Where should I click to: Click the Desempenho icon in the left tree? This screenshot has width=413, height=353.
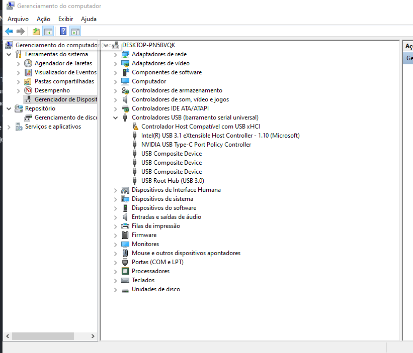[28, 90]
